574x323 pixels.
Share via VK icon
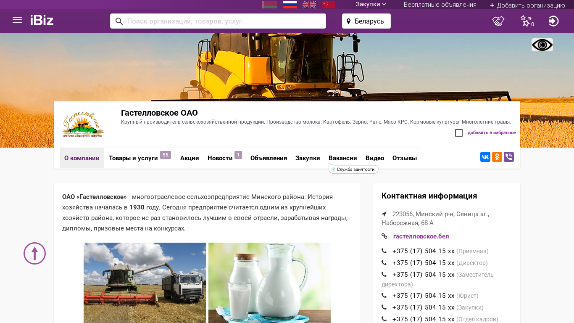coord(485,157)
